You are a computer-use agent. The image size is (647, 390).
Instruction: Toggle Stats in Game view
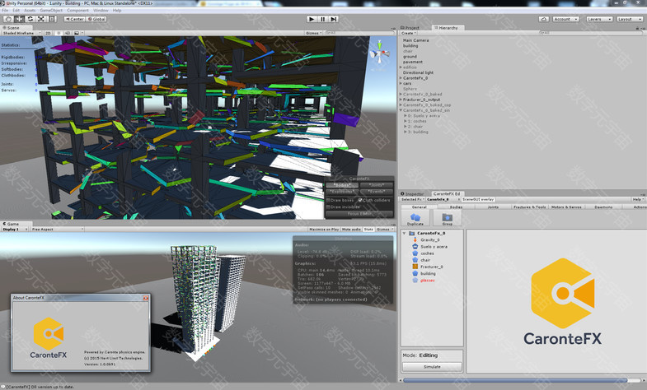pos(368,229)
